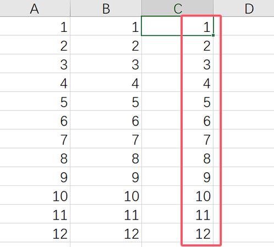Select column B header

[x=106, y=8]
